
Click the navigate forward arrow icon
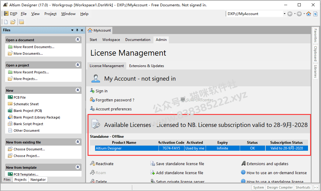tap(299, 14)
